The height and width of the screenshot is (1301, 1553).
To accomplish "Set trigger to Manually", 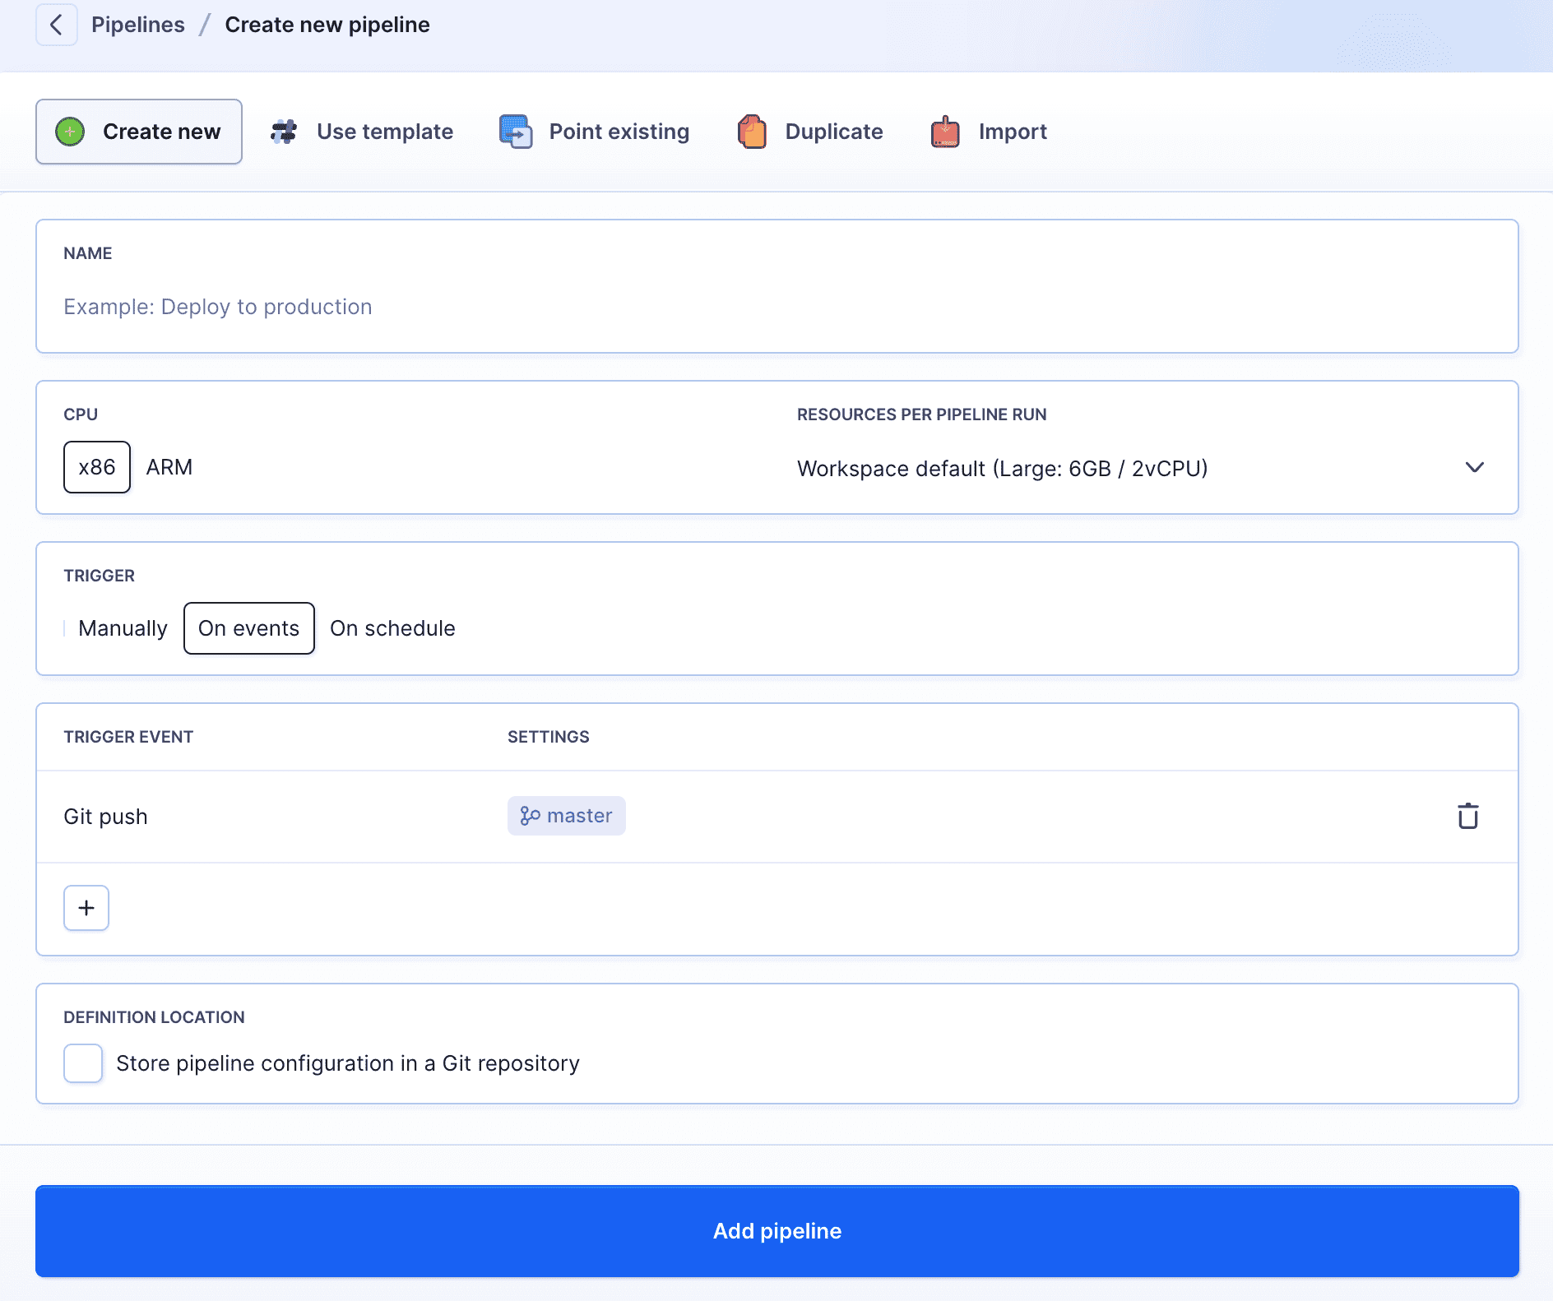I will point(123,628).
